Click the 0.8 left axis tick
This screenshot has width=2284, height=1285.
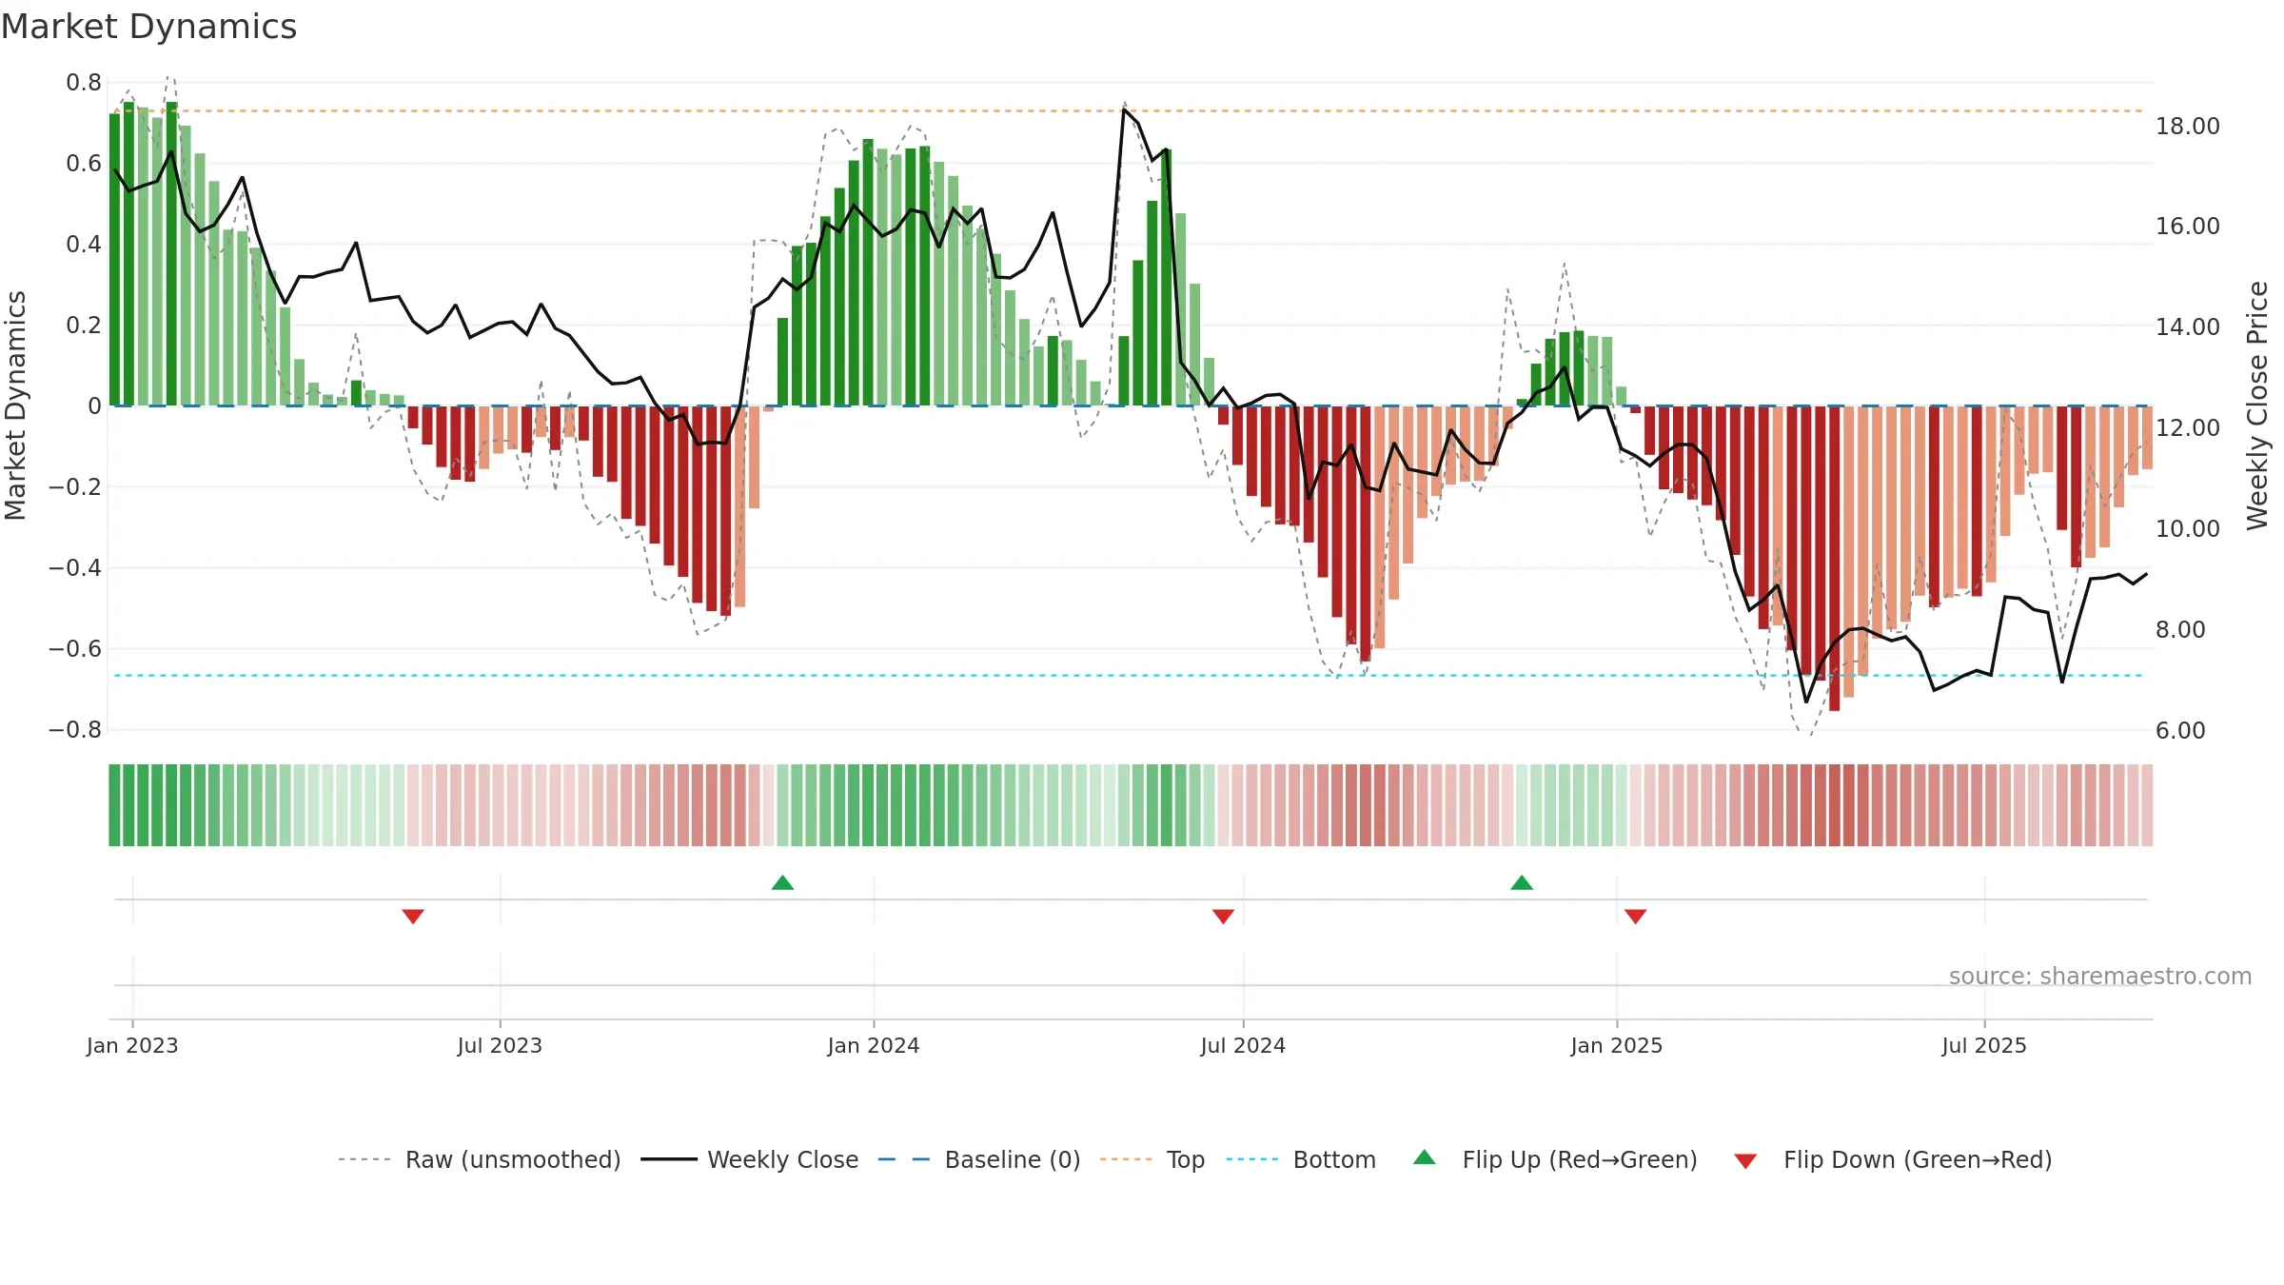click(x=84, y=83)
